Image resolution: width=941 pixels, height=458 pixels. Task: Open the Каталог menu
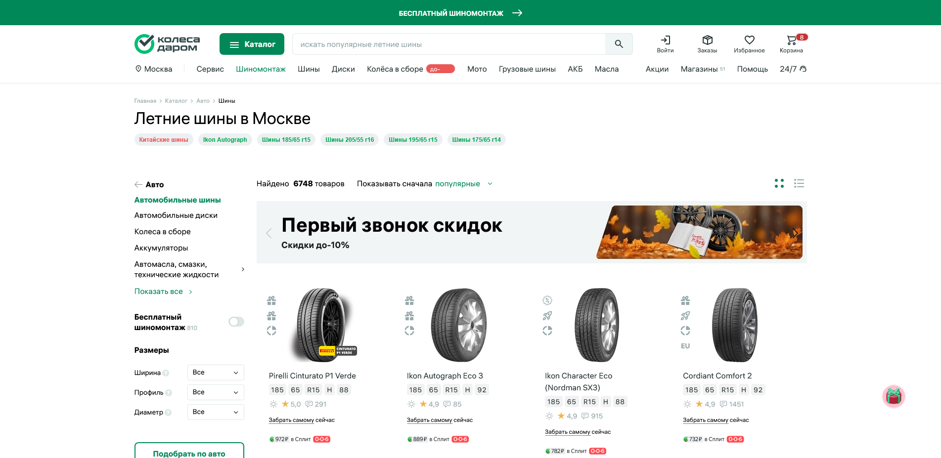pos(252,44)
